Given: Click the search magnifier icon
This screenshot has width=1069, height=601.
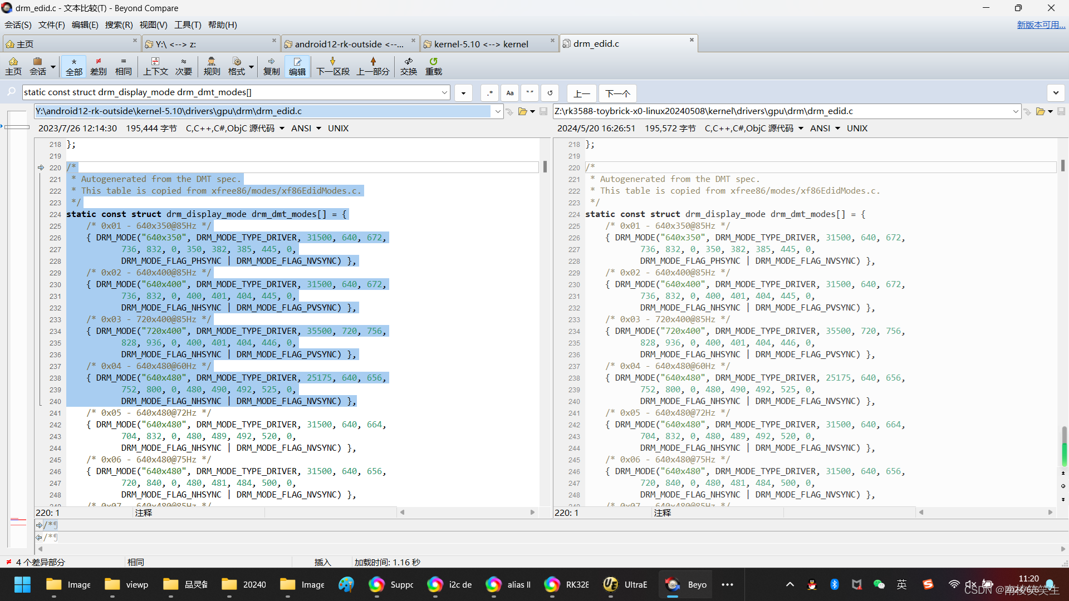Looking at the screenshot, I should [11, 92].
